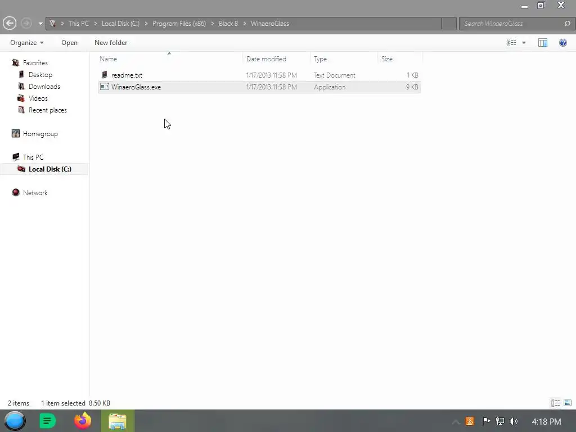Click the WinaeroGlass.exe application icon
The image size is (576, 432).
point(105,87)
